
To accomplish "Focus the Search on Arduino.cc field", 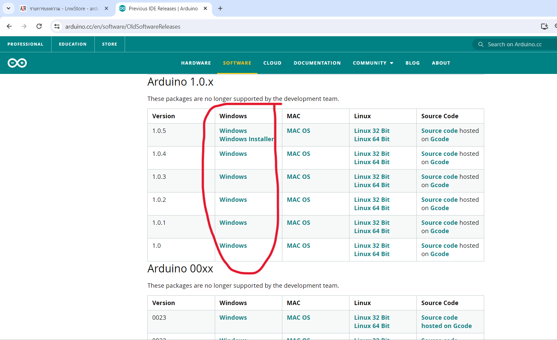I will 515,44.
